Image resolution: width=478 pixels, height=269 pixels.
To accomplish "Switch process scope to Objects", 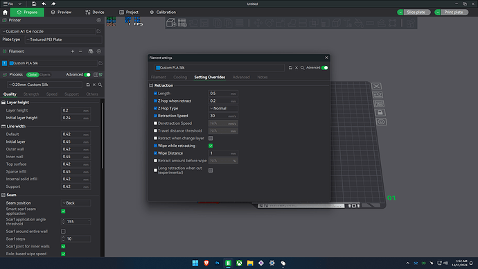I will [x=45, y=75].
